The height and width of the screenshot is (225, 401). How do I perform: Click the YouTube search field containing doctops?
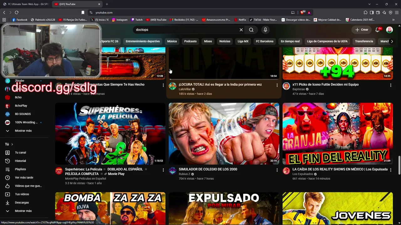pyautogui.click(x=186, y=30)
